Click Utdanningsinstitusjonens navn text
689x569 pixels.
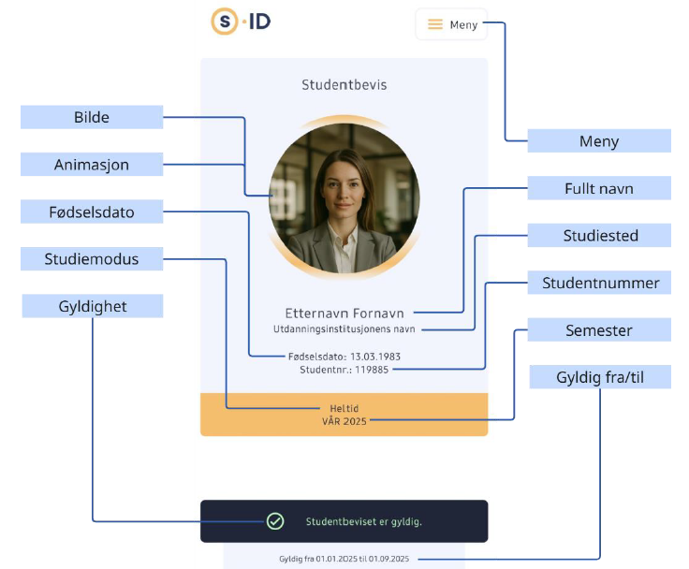(x=344, y=329)
